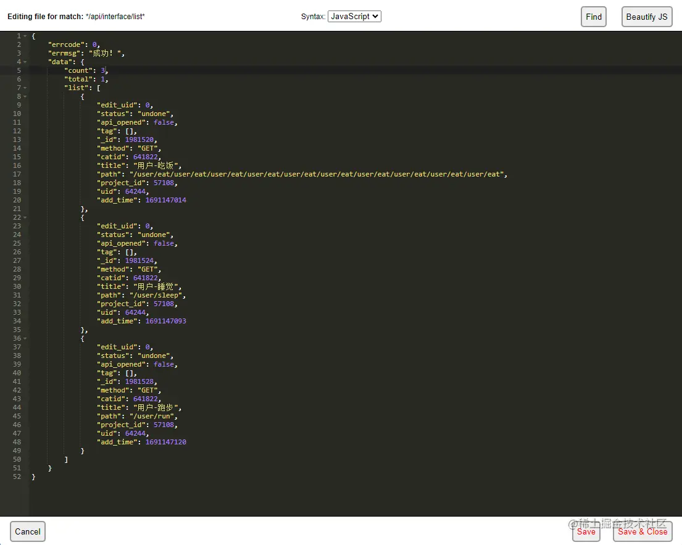Image resolution: width=682 pixels, height=545 pixels.
Task: Collapse the first list object at line 8
Action: 25,96
